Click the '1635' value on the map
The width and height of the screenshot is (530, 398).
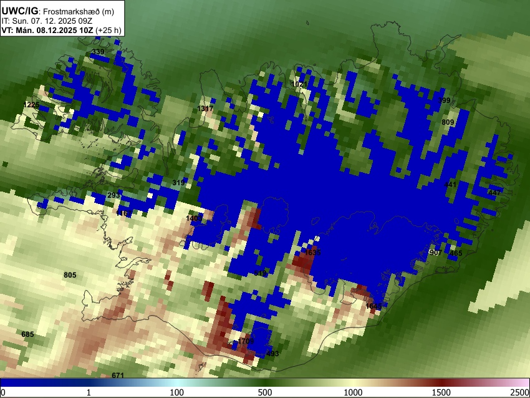point(312,253)
